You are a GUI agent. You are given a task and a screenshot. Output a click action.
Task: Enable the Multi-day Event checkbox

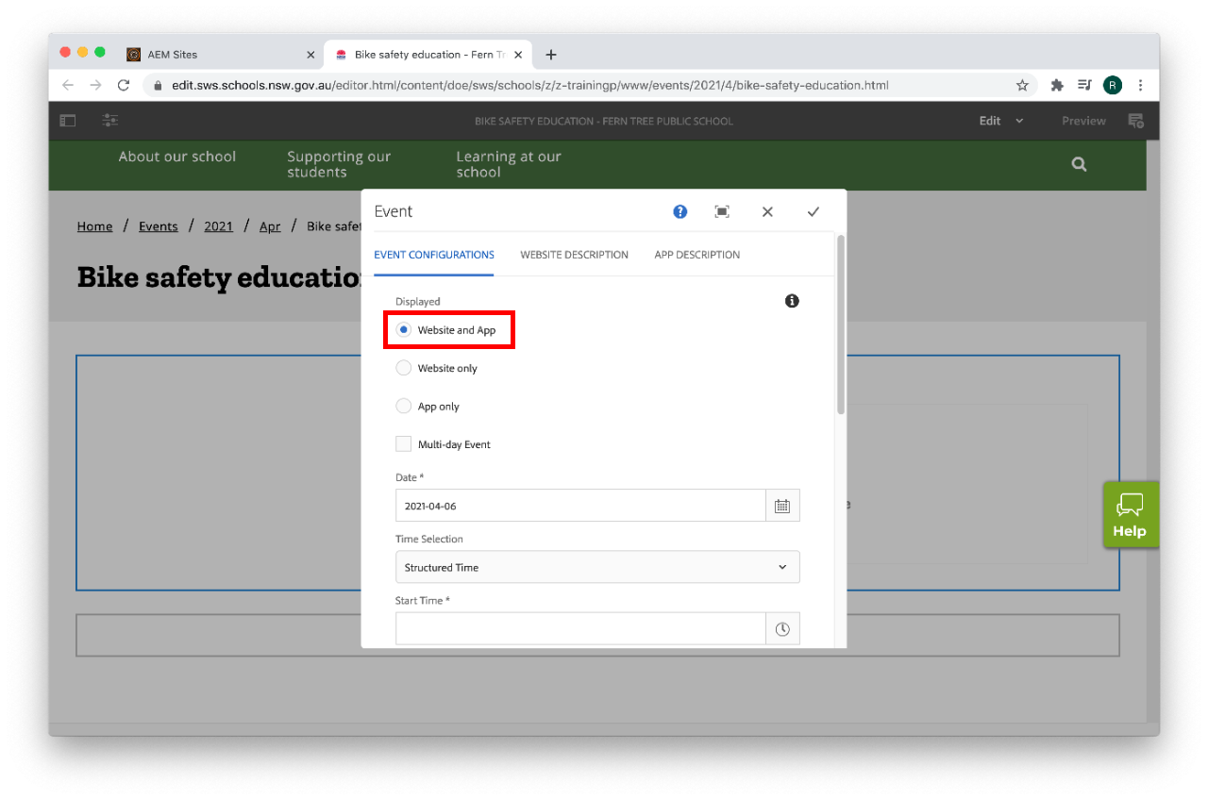(404, 444)
